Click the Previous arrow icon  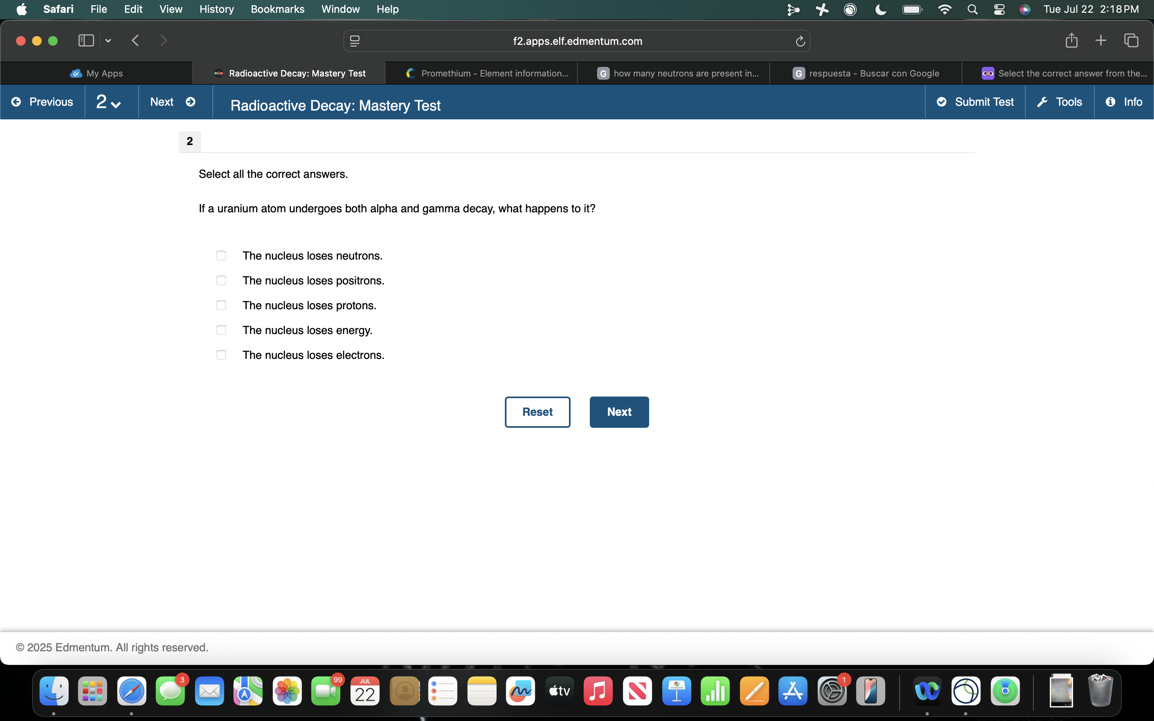(16, 102)
